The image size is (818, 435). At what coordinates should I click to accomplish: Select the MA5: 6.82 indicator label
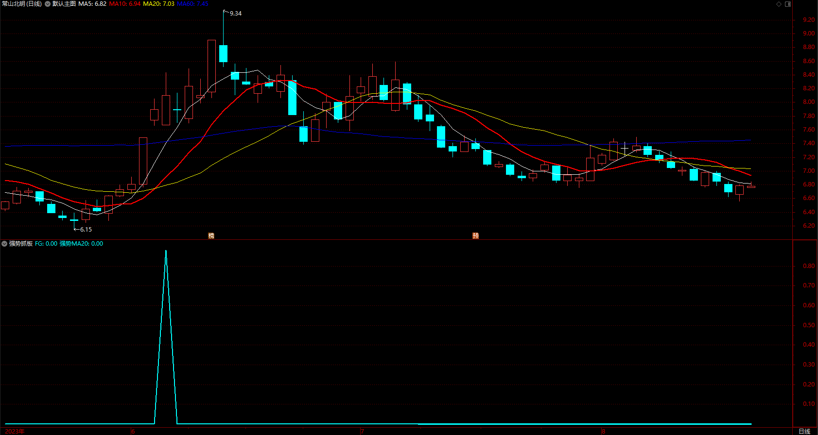[92, 4]
